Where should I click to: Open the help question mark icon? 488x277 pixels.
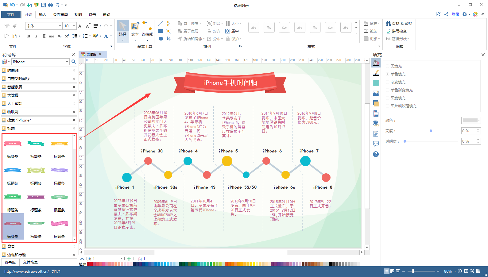pyautogui.click(x=376, y=154)
